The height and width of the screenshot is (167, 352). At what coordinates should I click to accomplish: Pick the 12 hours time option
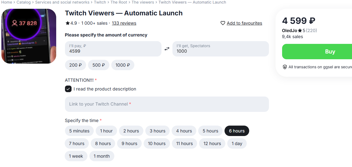pos(212,143)
